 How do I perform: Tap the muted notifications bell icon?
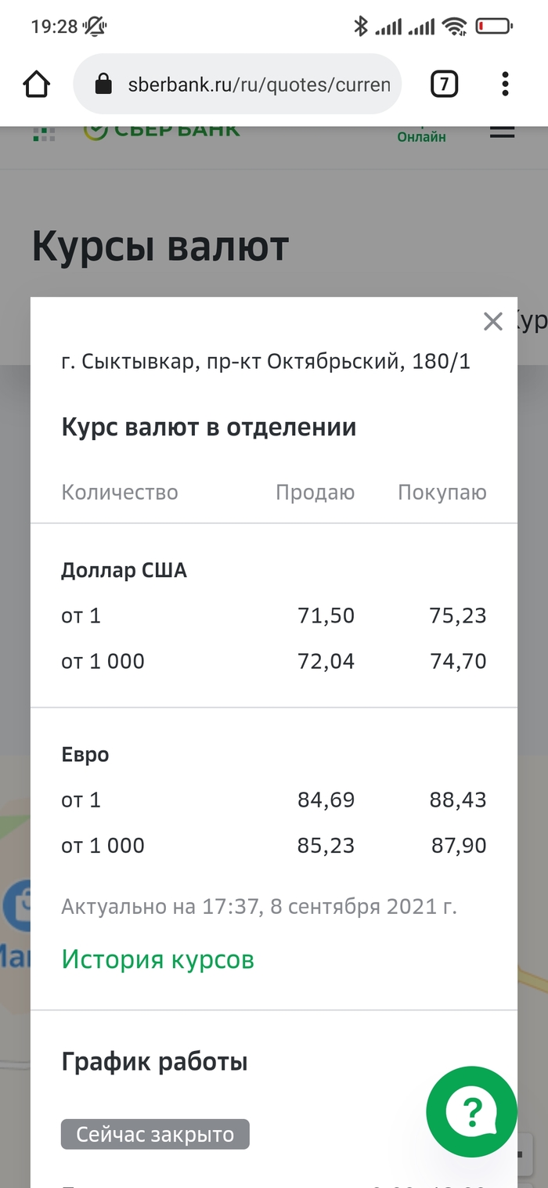point(96,27)
